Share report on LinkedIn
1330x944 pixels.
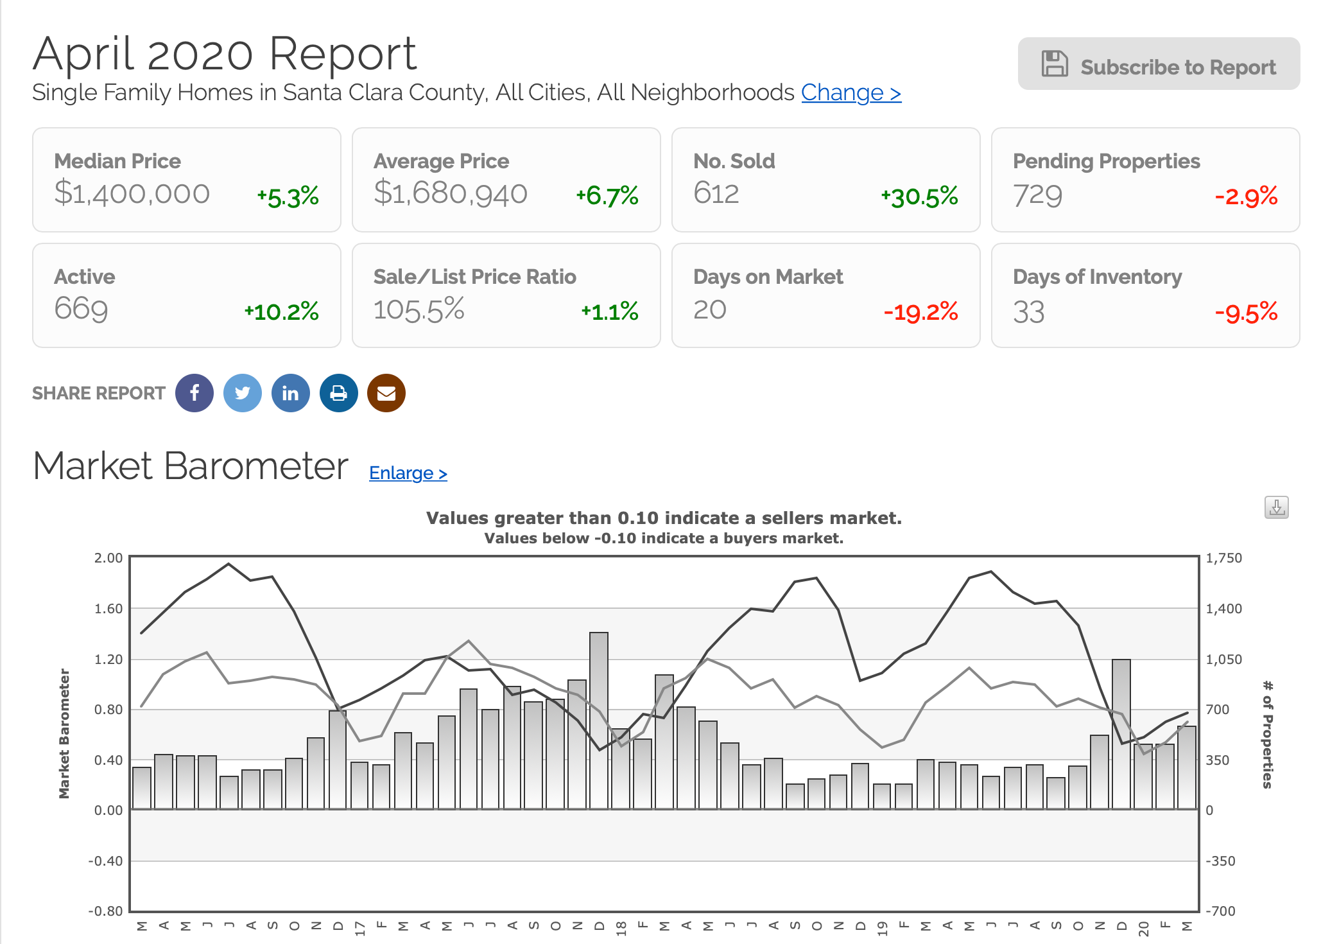pyautogui.click(x=291, y=393)
